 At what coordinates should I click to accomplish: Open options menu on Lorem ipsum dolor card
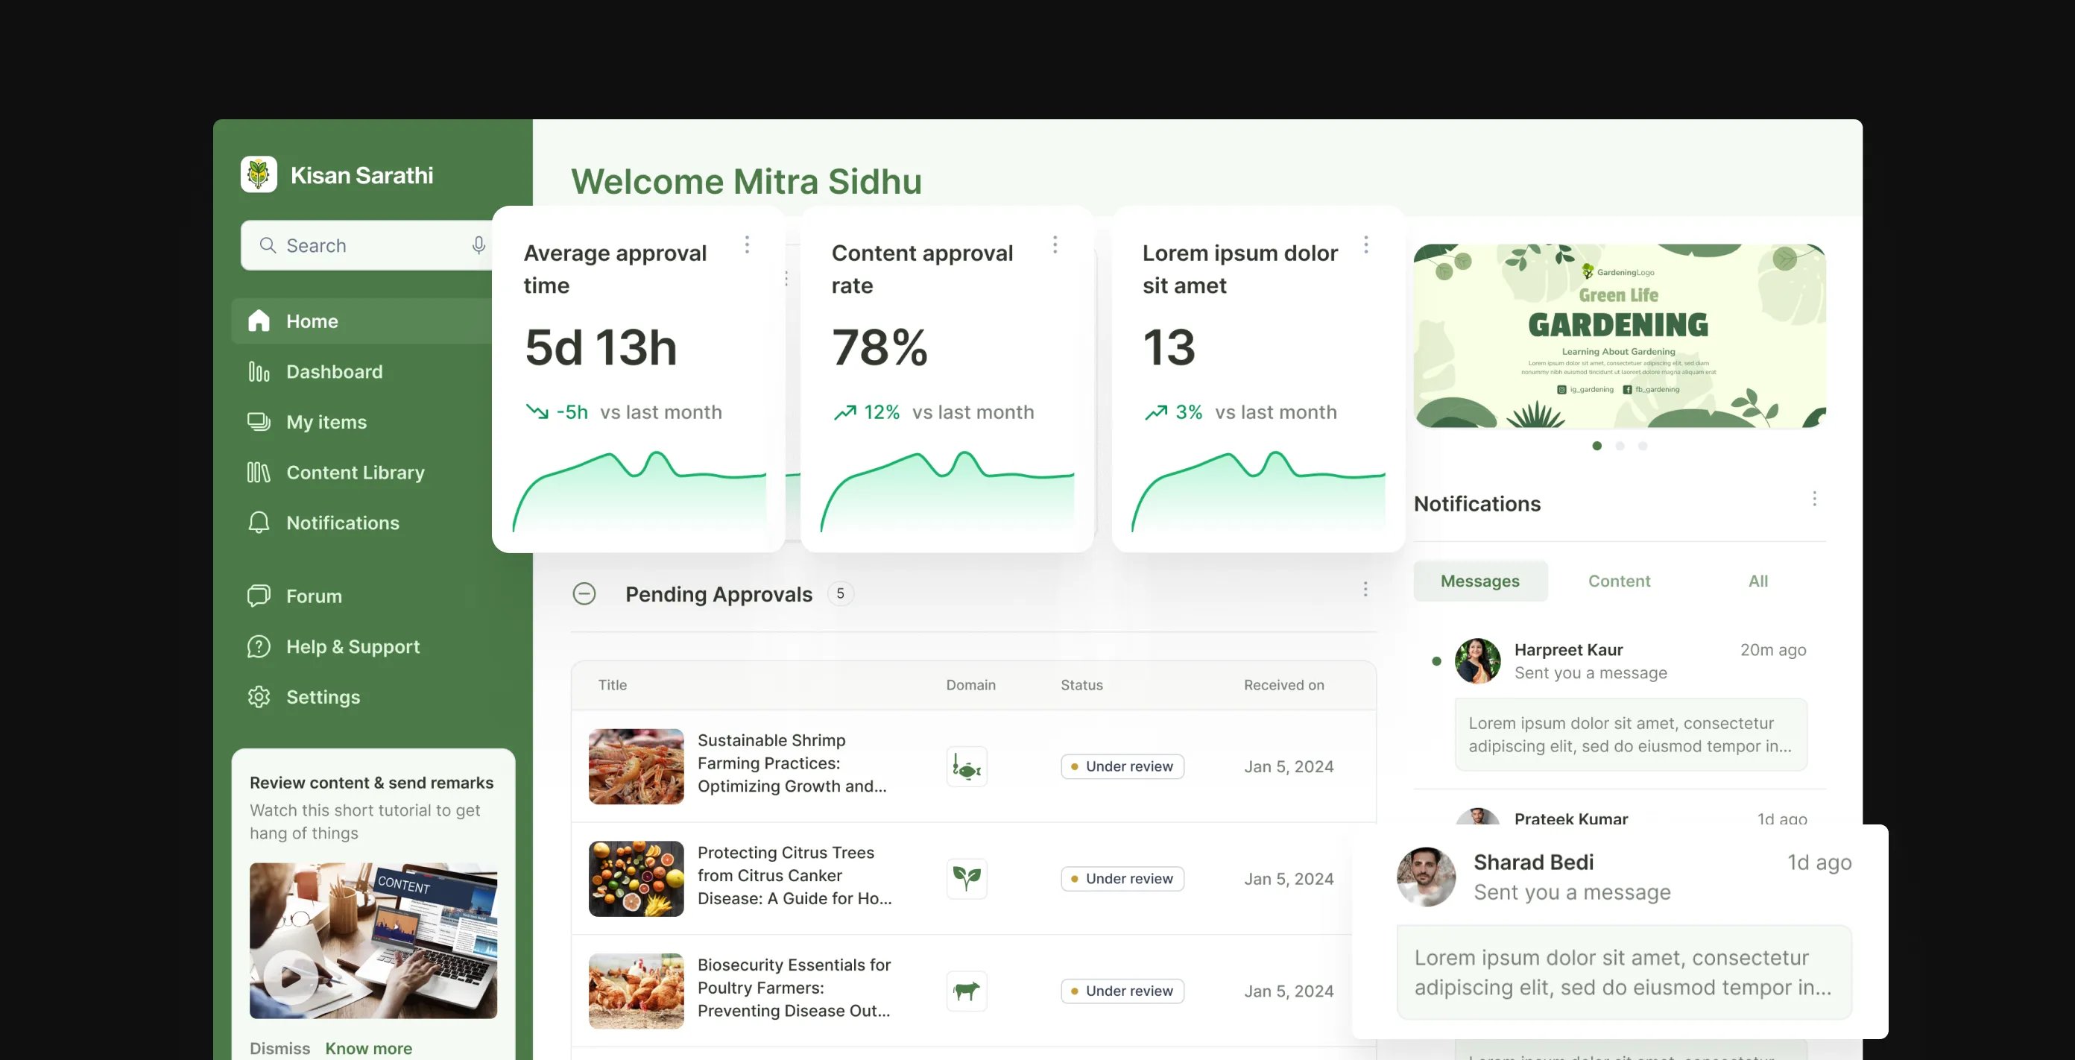pos(1366,244)
